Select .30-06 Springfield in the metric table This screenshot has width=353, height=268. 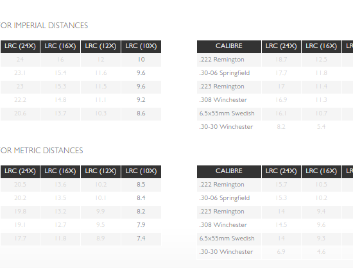tap(225, 198)
